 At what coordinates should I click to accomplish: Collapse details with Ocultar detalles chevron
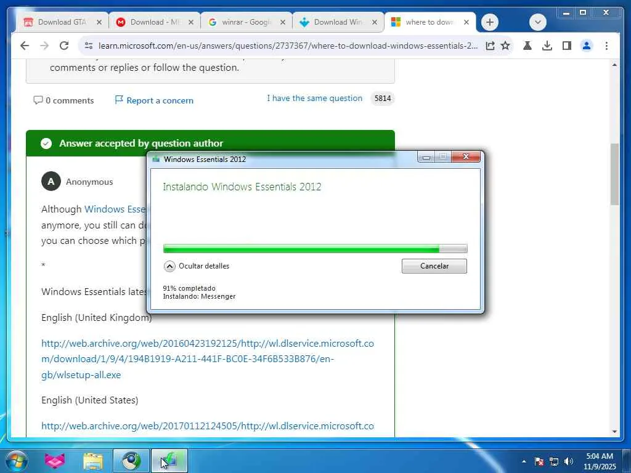coord(169,266)
